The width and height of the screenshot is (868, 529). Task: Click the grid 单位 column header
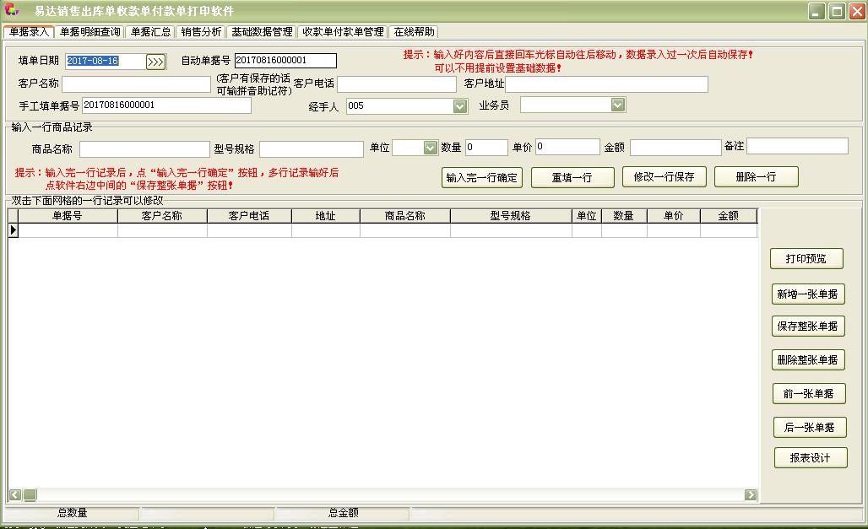click(587, 216)
